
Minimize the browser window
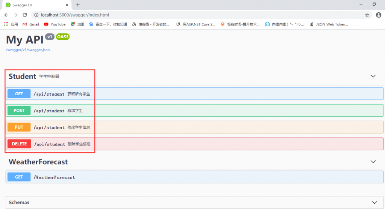(361, 5)
